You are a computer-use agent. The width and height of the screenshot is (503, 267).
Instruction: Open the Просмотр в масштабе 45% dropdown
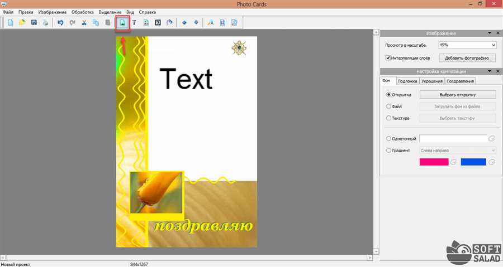click(x=467, y=45)
